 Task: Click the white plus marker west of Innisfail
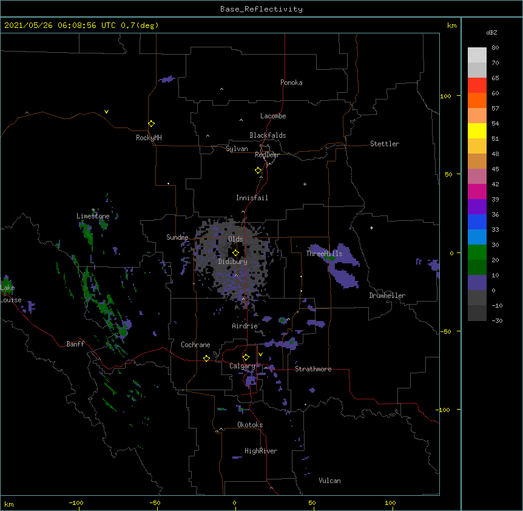169,183
